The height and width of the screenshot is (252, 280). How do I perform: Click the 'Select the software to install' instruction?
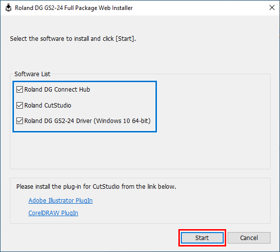(73, 38)
